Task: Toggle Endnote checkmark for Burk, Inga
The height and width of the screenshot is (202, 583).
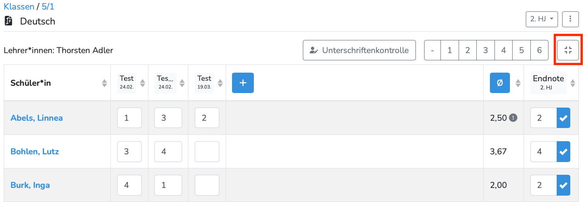Action: click(563, 185)
